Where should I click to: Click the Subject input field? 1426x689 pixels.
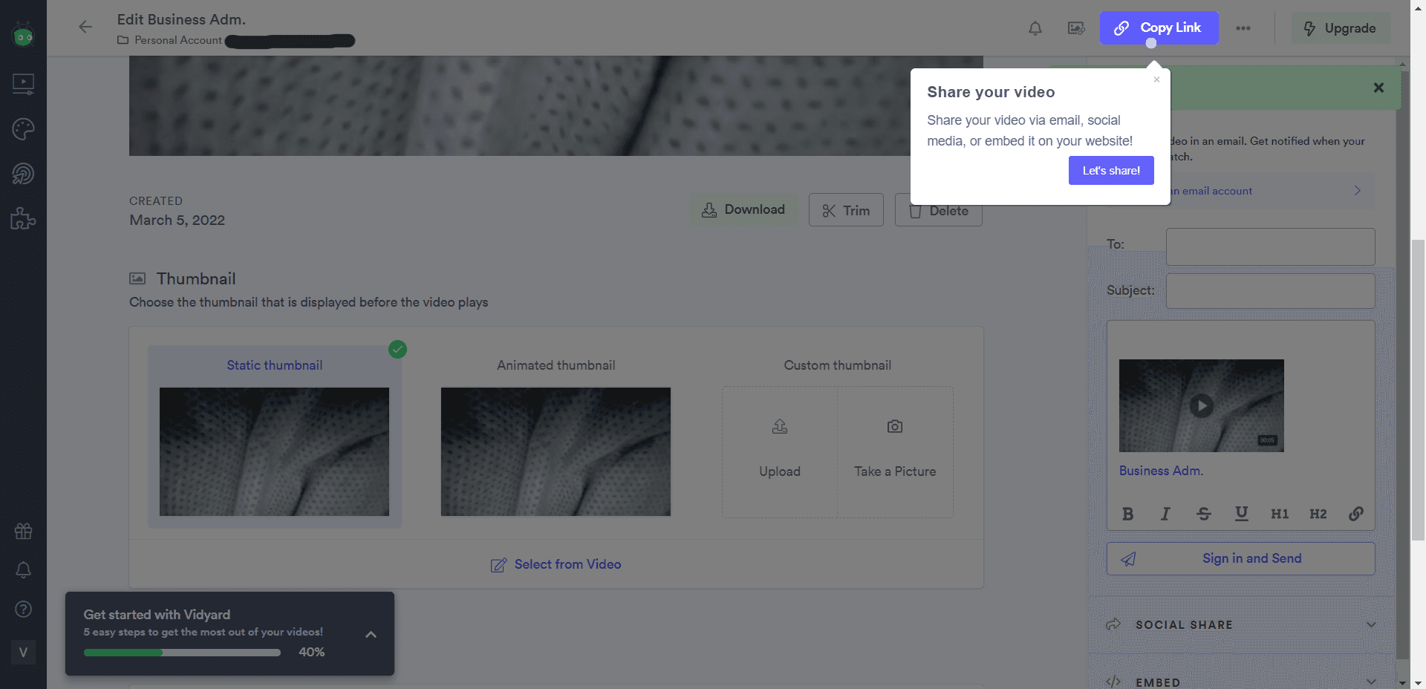pyautogui.click(x=1271, y=291)
